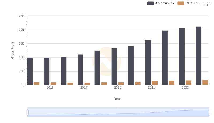
Task: Select the Accenture bar above 2023
Action: 182,57
